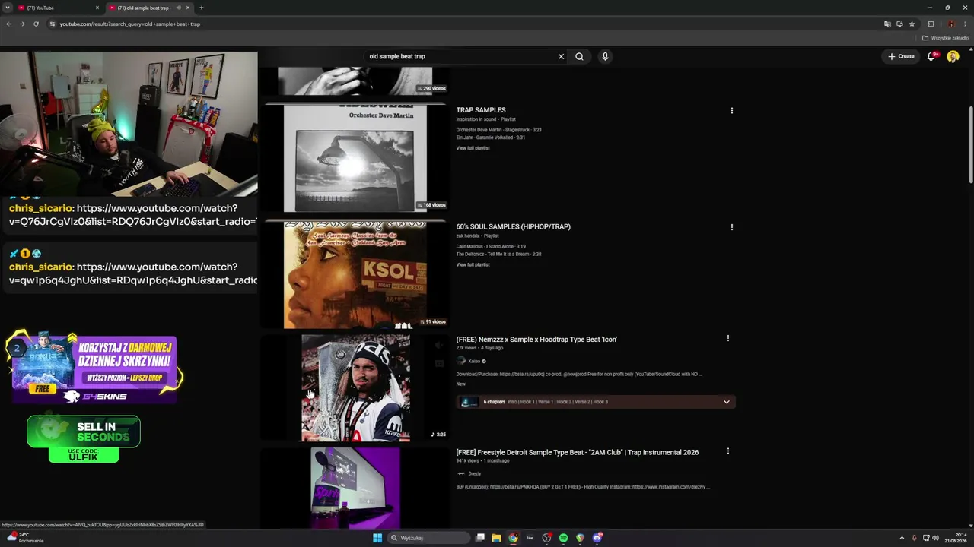Viewport: 974px width, 547px height.
Task: Open the Chrome profile avatar
Action: [951, 24]
